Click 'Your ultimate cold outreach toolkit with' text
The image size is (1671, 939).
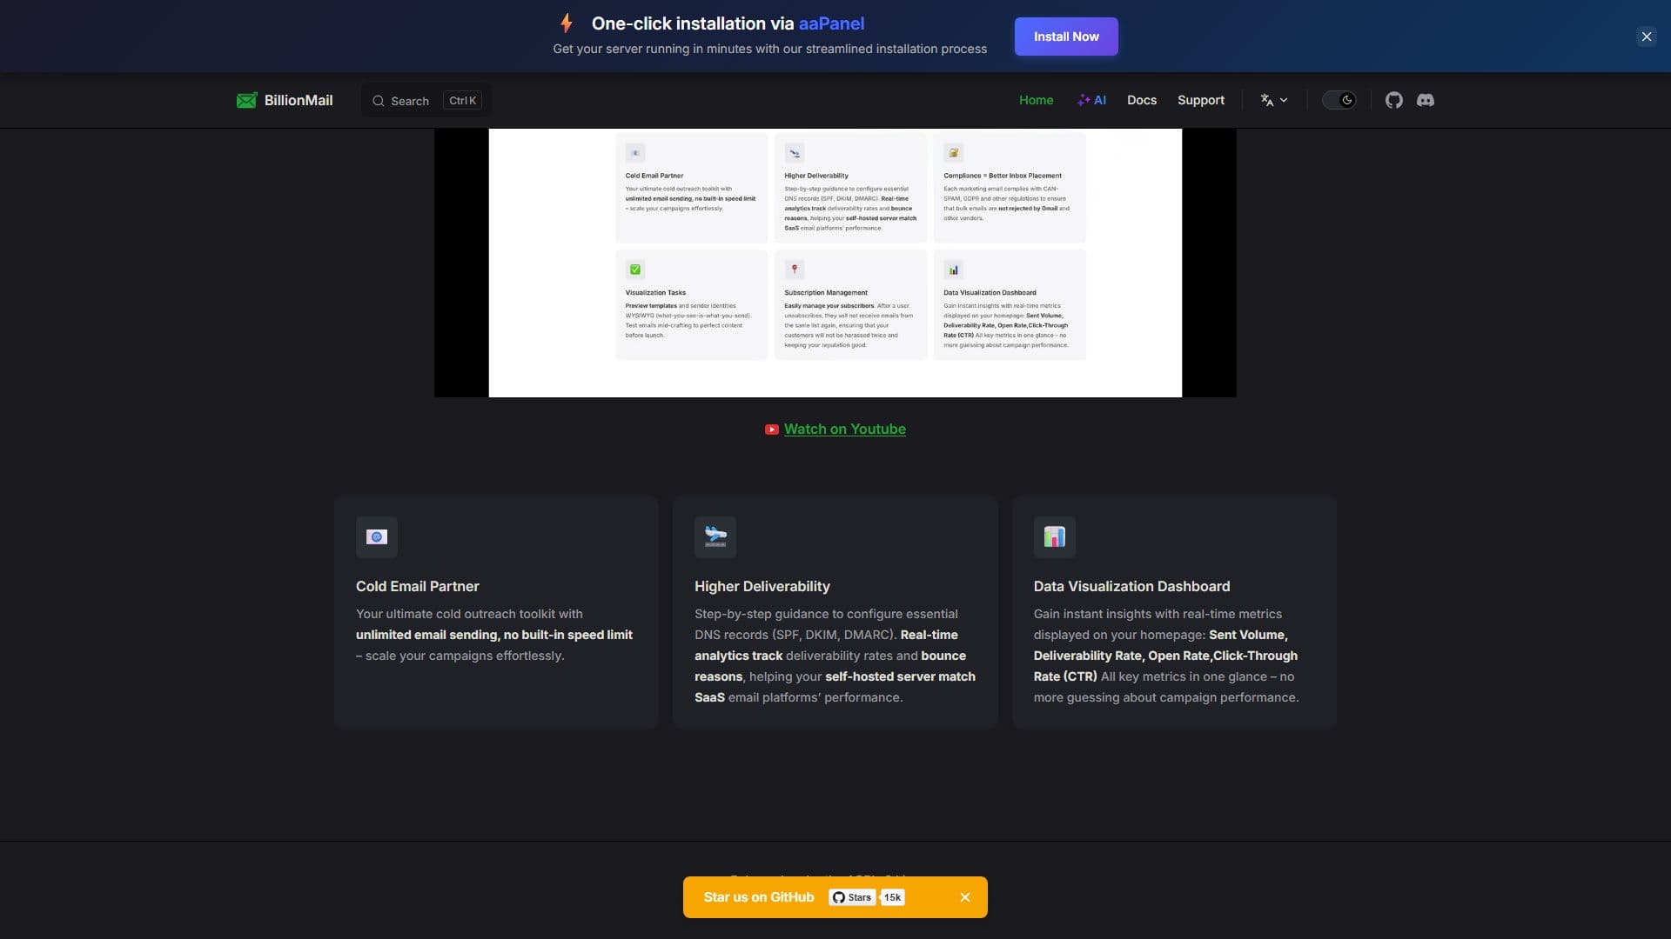click(x=469, y=614)
